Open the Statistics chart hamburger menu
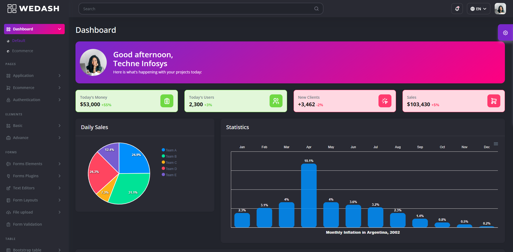Screen dimensions: 513x252 tap(496, 144)
